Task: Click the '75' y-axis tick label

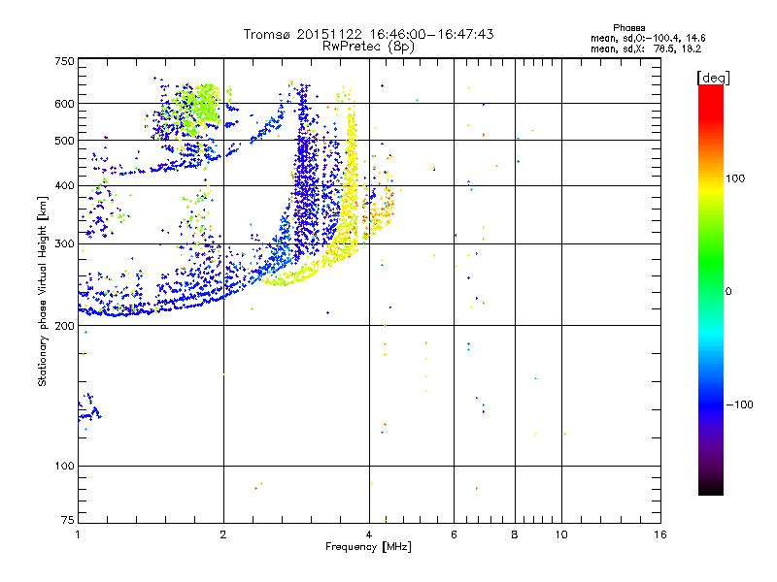Action: (68, 520)
